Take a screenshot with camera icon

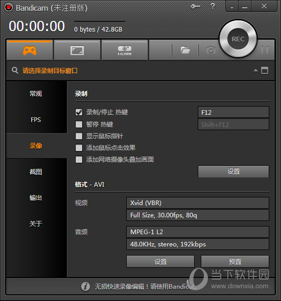pyautogui.click(x=211, y=50)
